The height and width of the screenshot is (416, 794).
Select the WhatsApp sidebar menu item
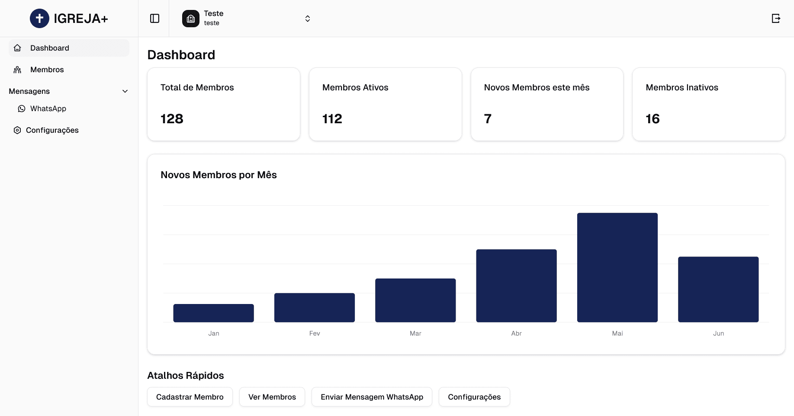[48, 109]
